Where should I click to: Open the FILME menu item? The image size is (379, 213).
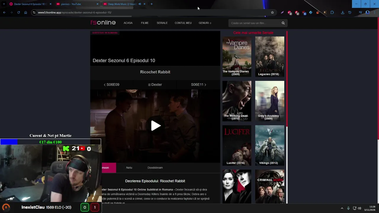pos(145,23)
